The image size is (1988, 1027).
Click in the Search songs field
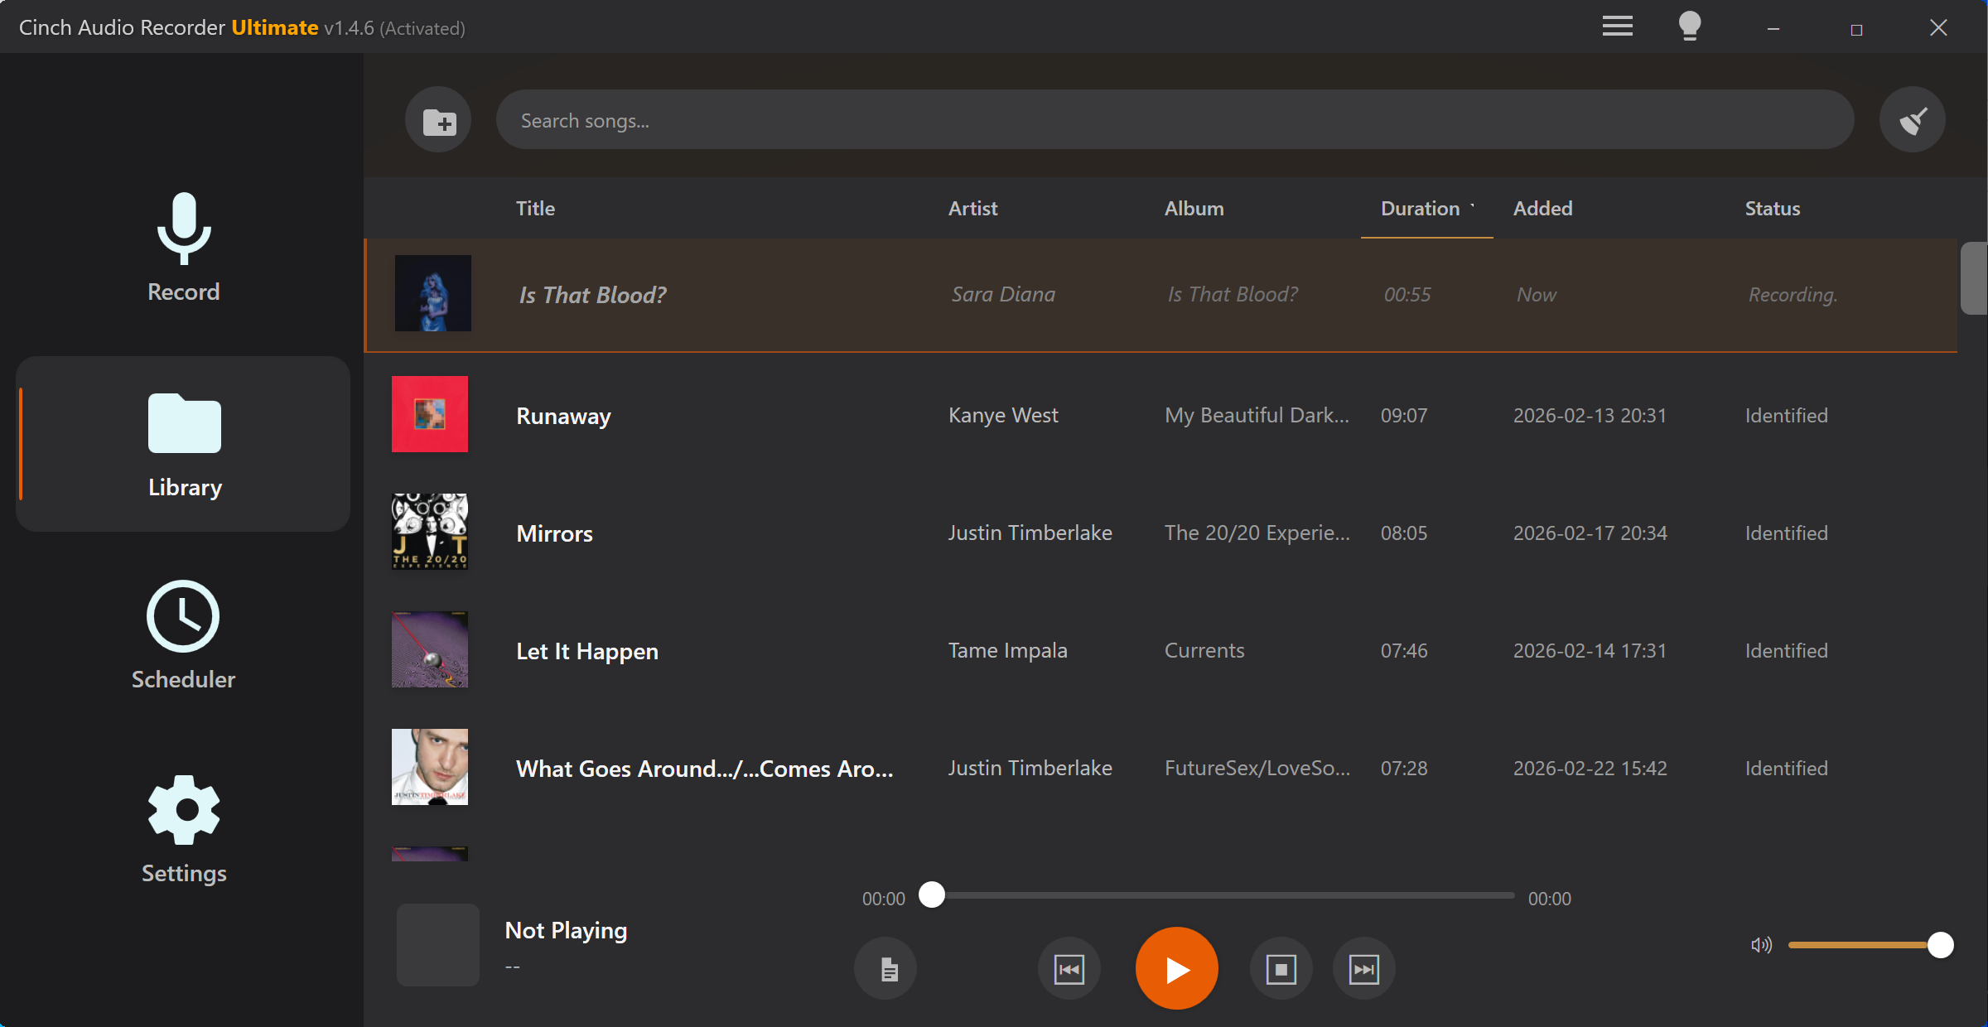(1175, 120)
